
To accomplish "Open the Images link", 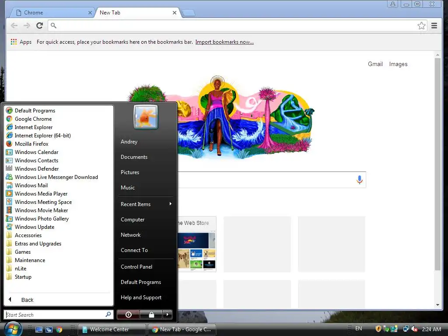I will 398,64.
